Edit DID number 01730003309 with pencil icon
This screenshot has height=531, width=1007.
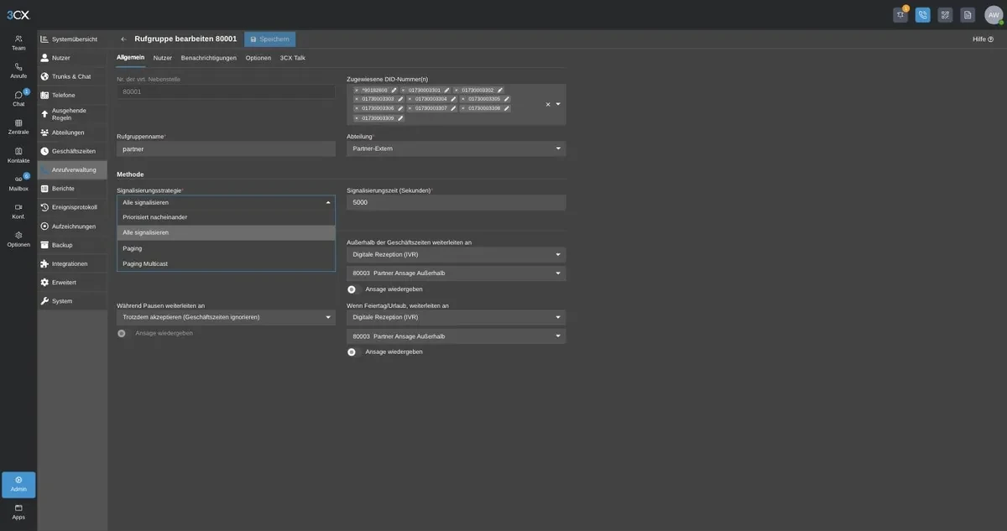pos(400,118)
